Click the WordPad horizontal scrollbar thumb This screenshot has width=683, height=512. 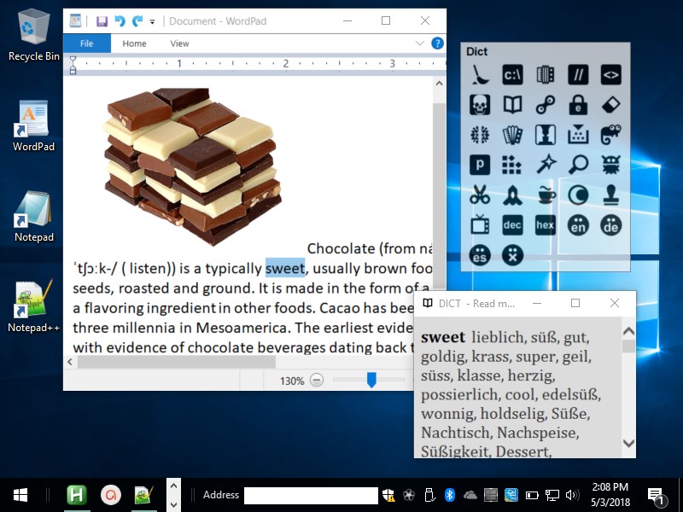coord(177,361)
